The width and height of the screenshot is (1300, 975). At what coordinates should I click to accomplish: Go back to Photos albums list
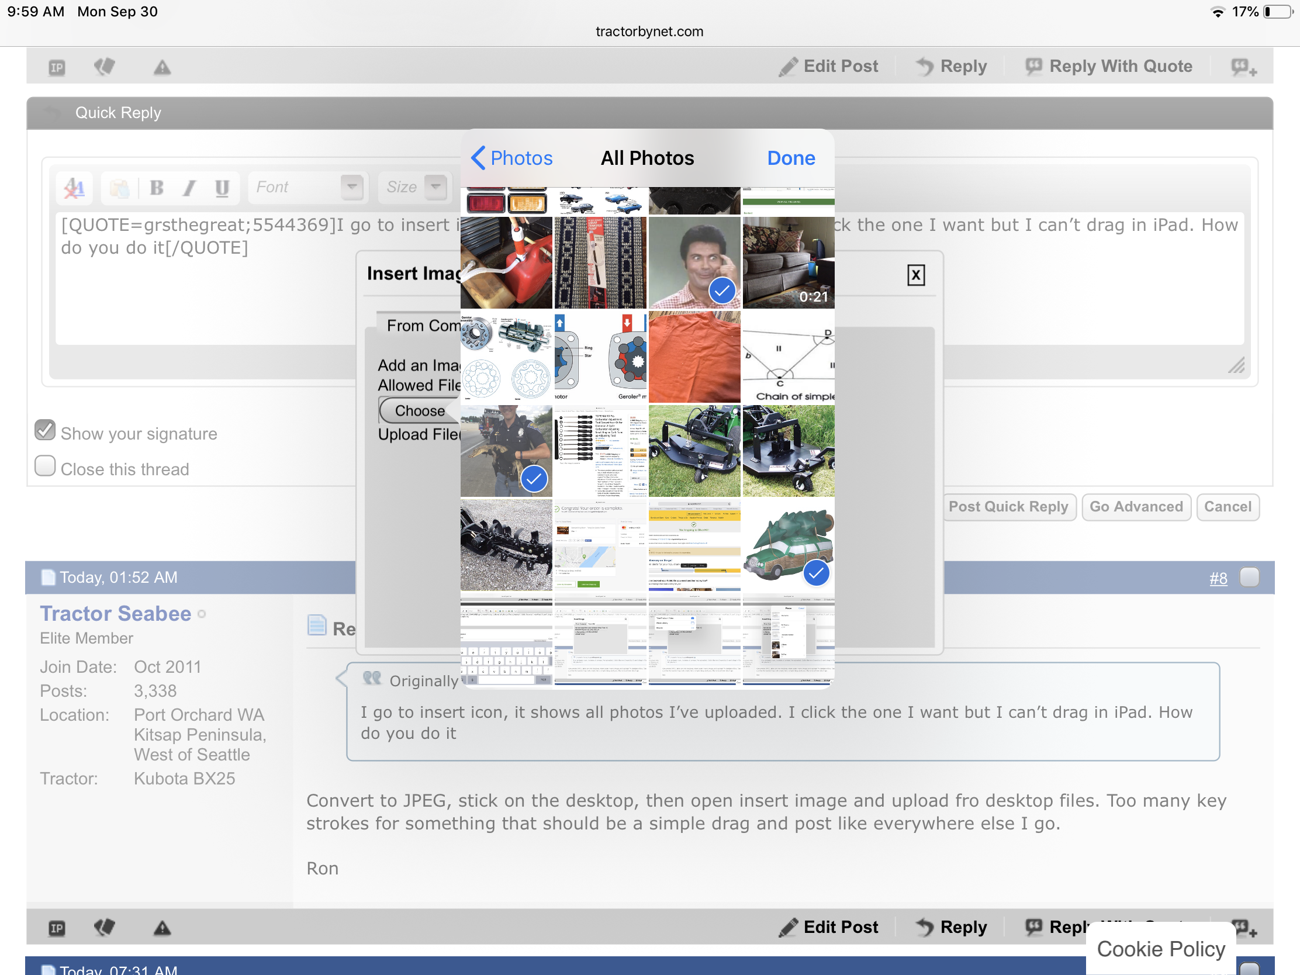click(511, 158)
